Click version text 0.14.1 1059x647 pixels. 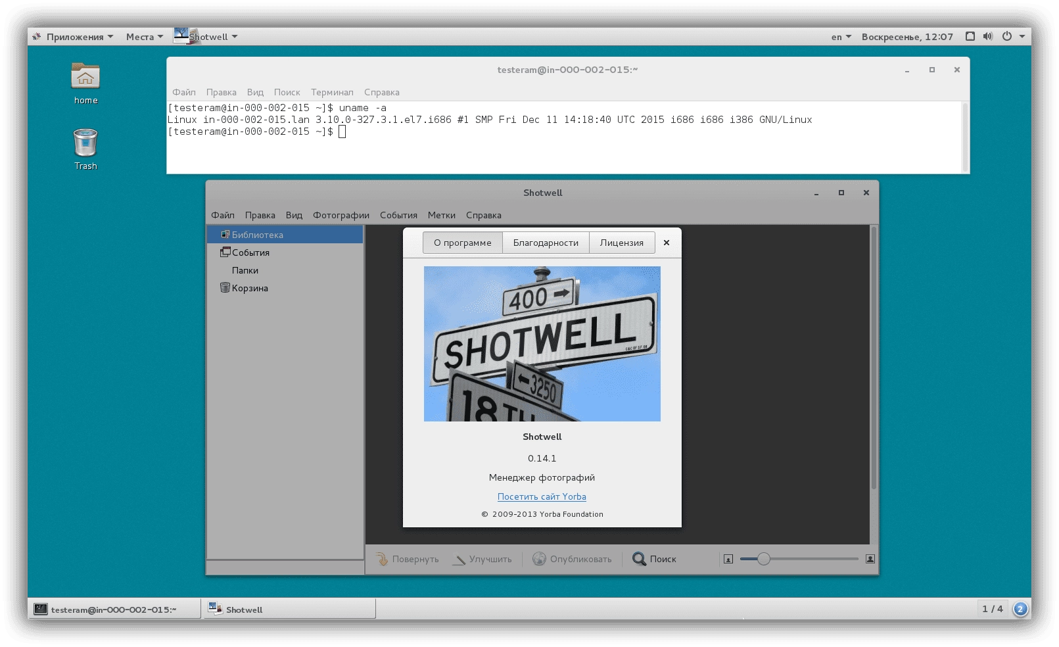click(542, 458)
